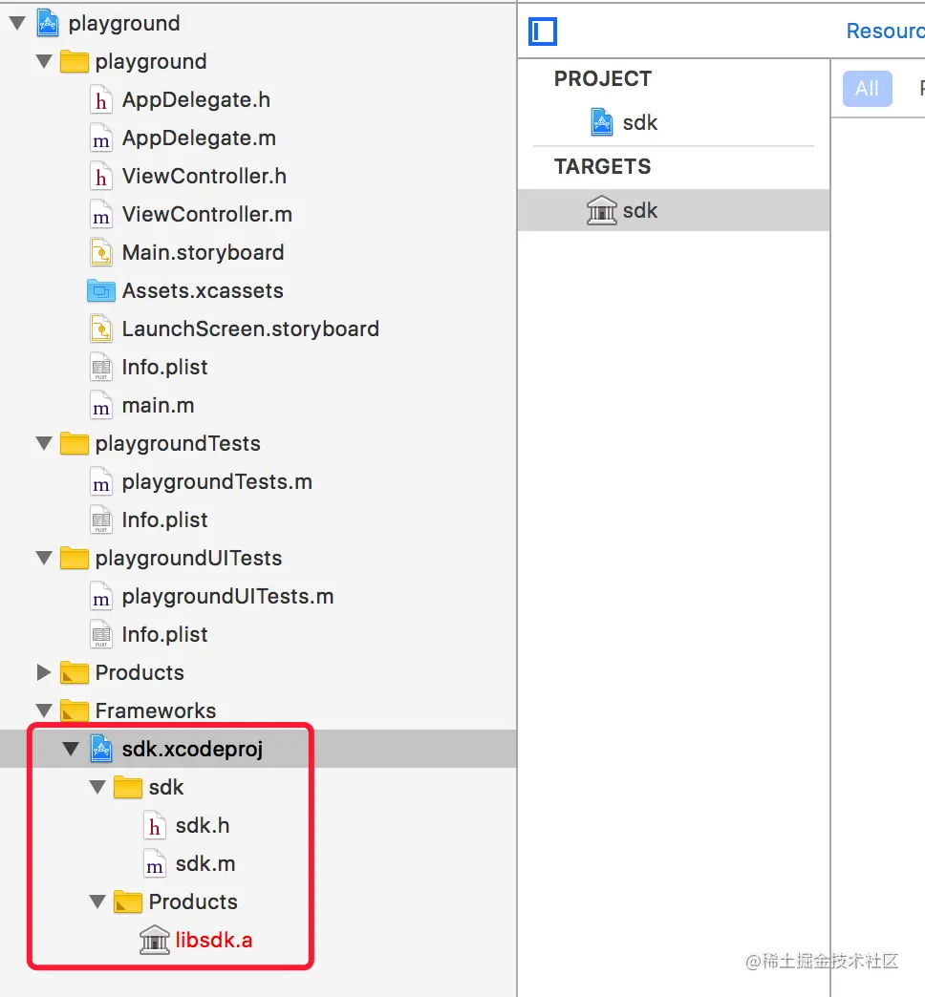Select the All filter in build settings
This screenshot has width=925, height=997.
click(x=867, y=89)
